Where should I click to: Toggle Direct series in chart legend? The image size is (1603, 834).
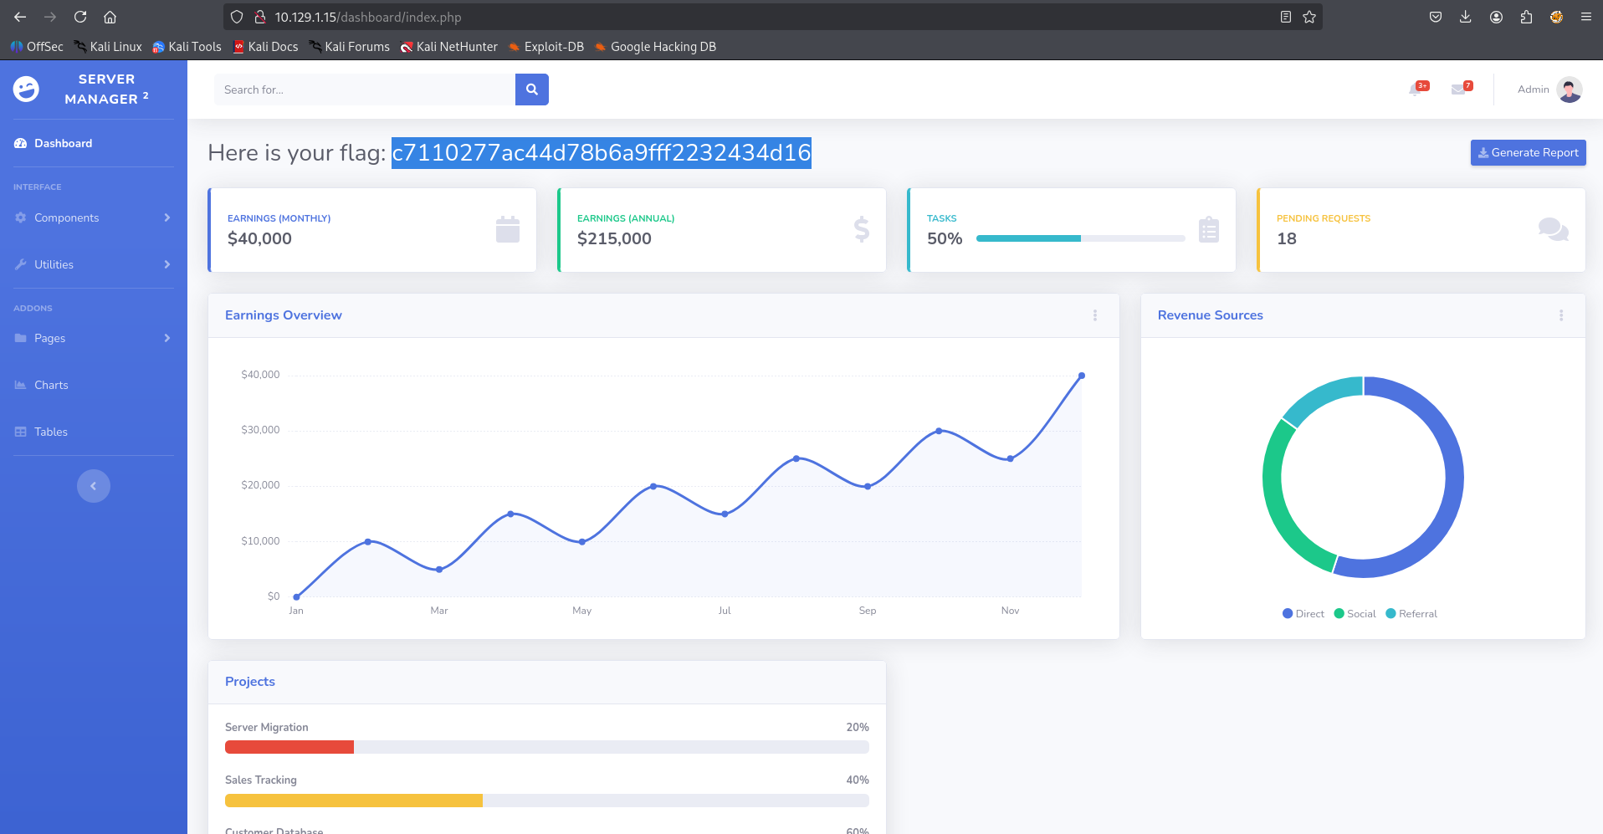(1303, 614)
